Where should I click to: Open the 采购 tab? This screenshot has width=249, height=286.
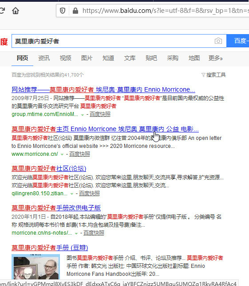[x=173, y=58]
